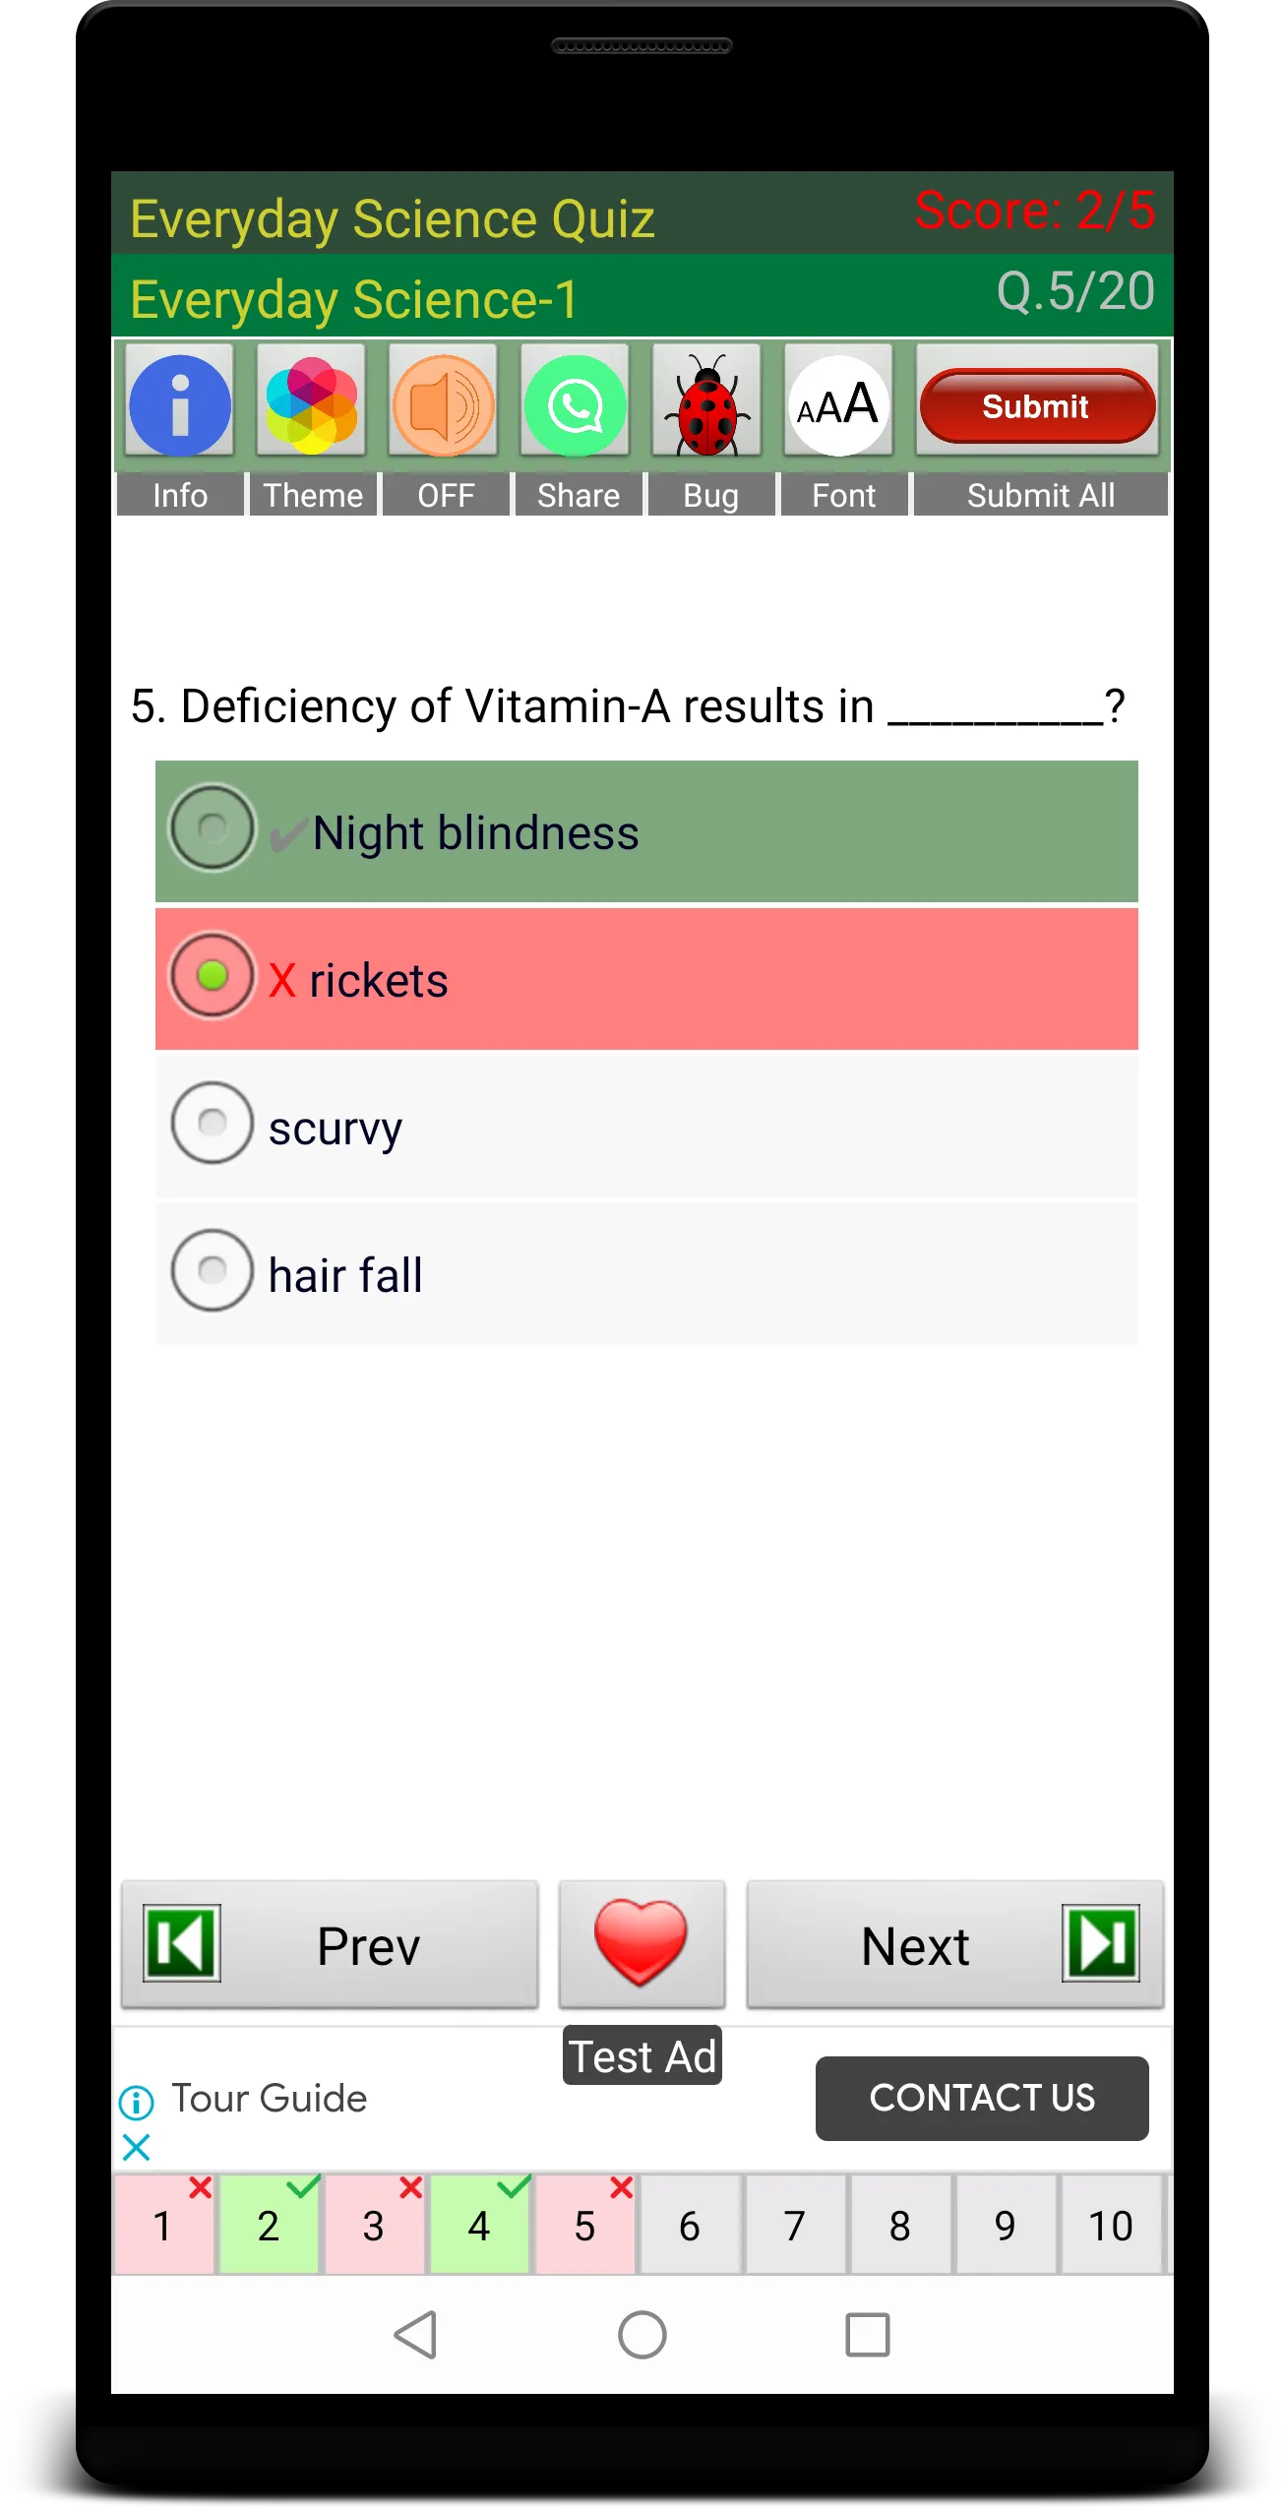
Task: Go back with the Prev button
Action: [x=330, y=1944]
